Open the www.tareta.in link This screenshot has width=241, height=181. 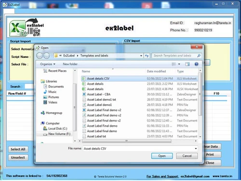(x=222, y=176)
